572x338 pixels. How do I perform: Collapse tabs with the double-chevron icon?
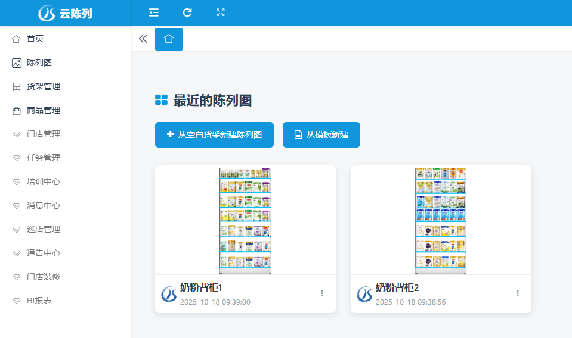point(143,39)
